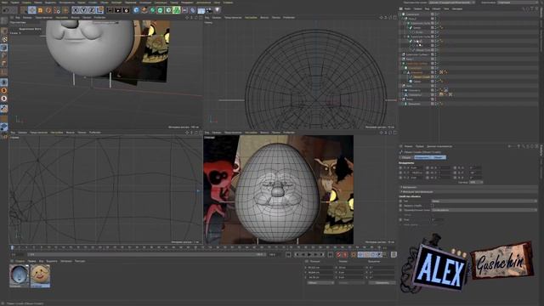Select the highlighted Move tool

point(32,10)
